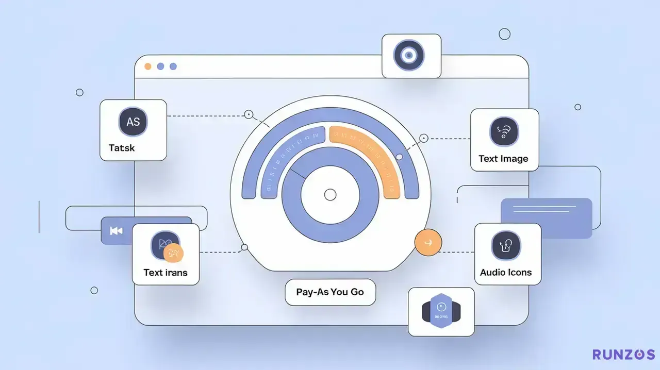Click the "Text Image" label
Viewport: 660px width, 370px height.
(503, 159)
